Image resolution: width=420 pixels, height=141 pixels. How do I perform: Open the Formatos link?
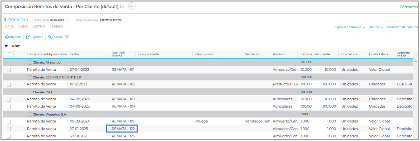click(x=409, y=7)
